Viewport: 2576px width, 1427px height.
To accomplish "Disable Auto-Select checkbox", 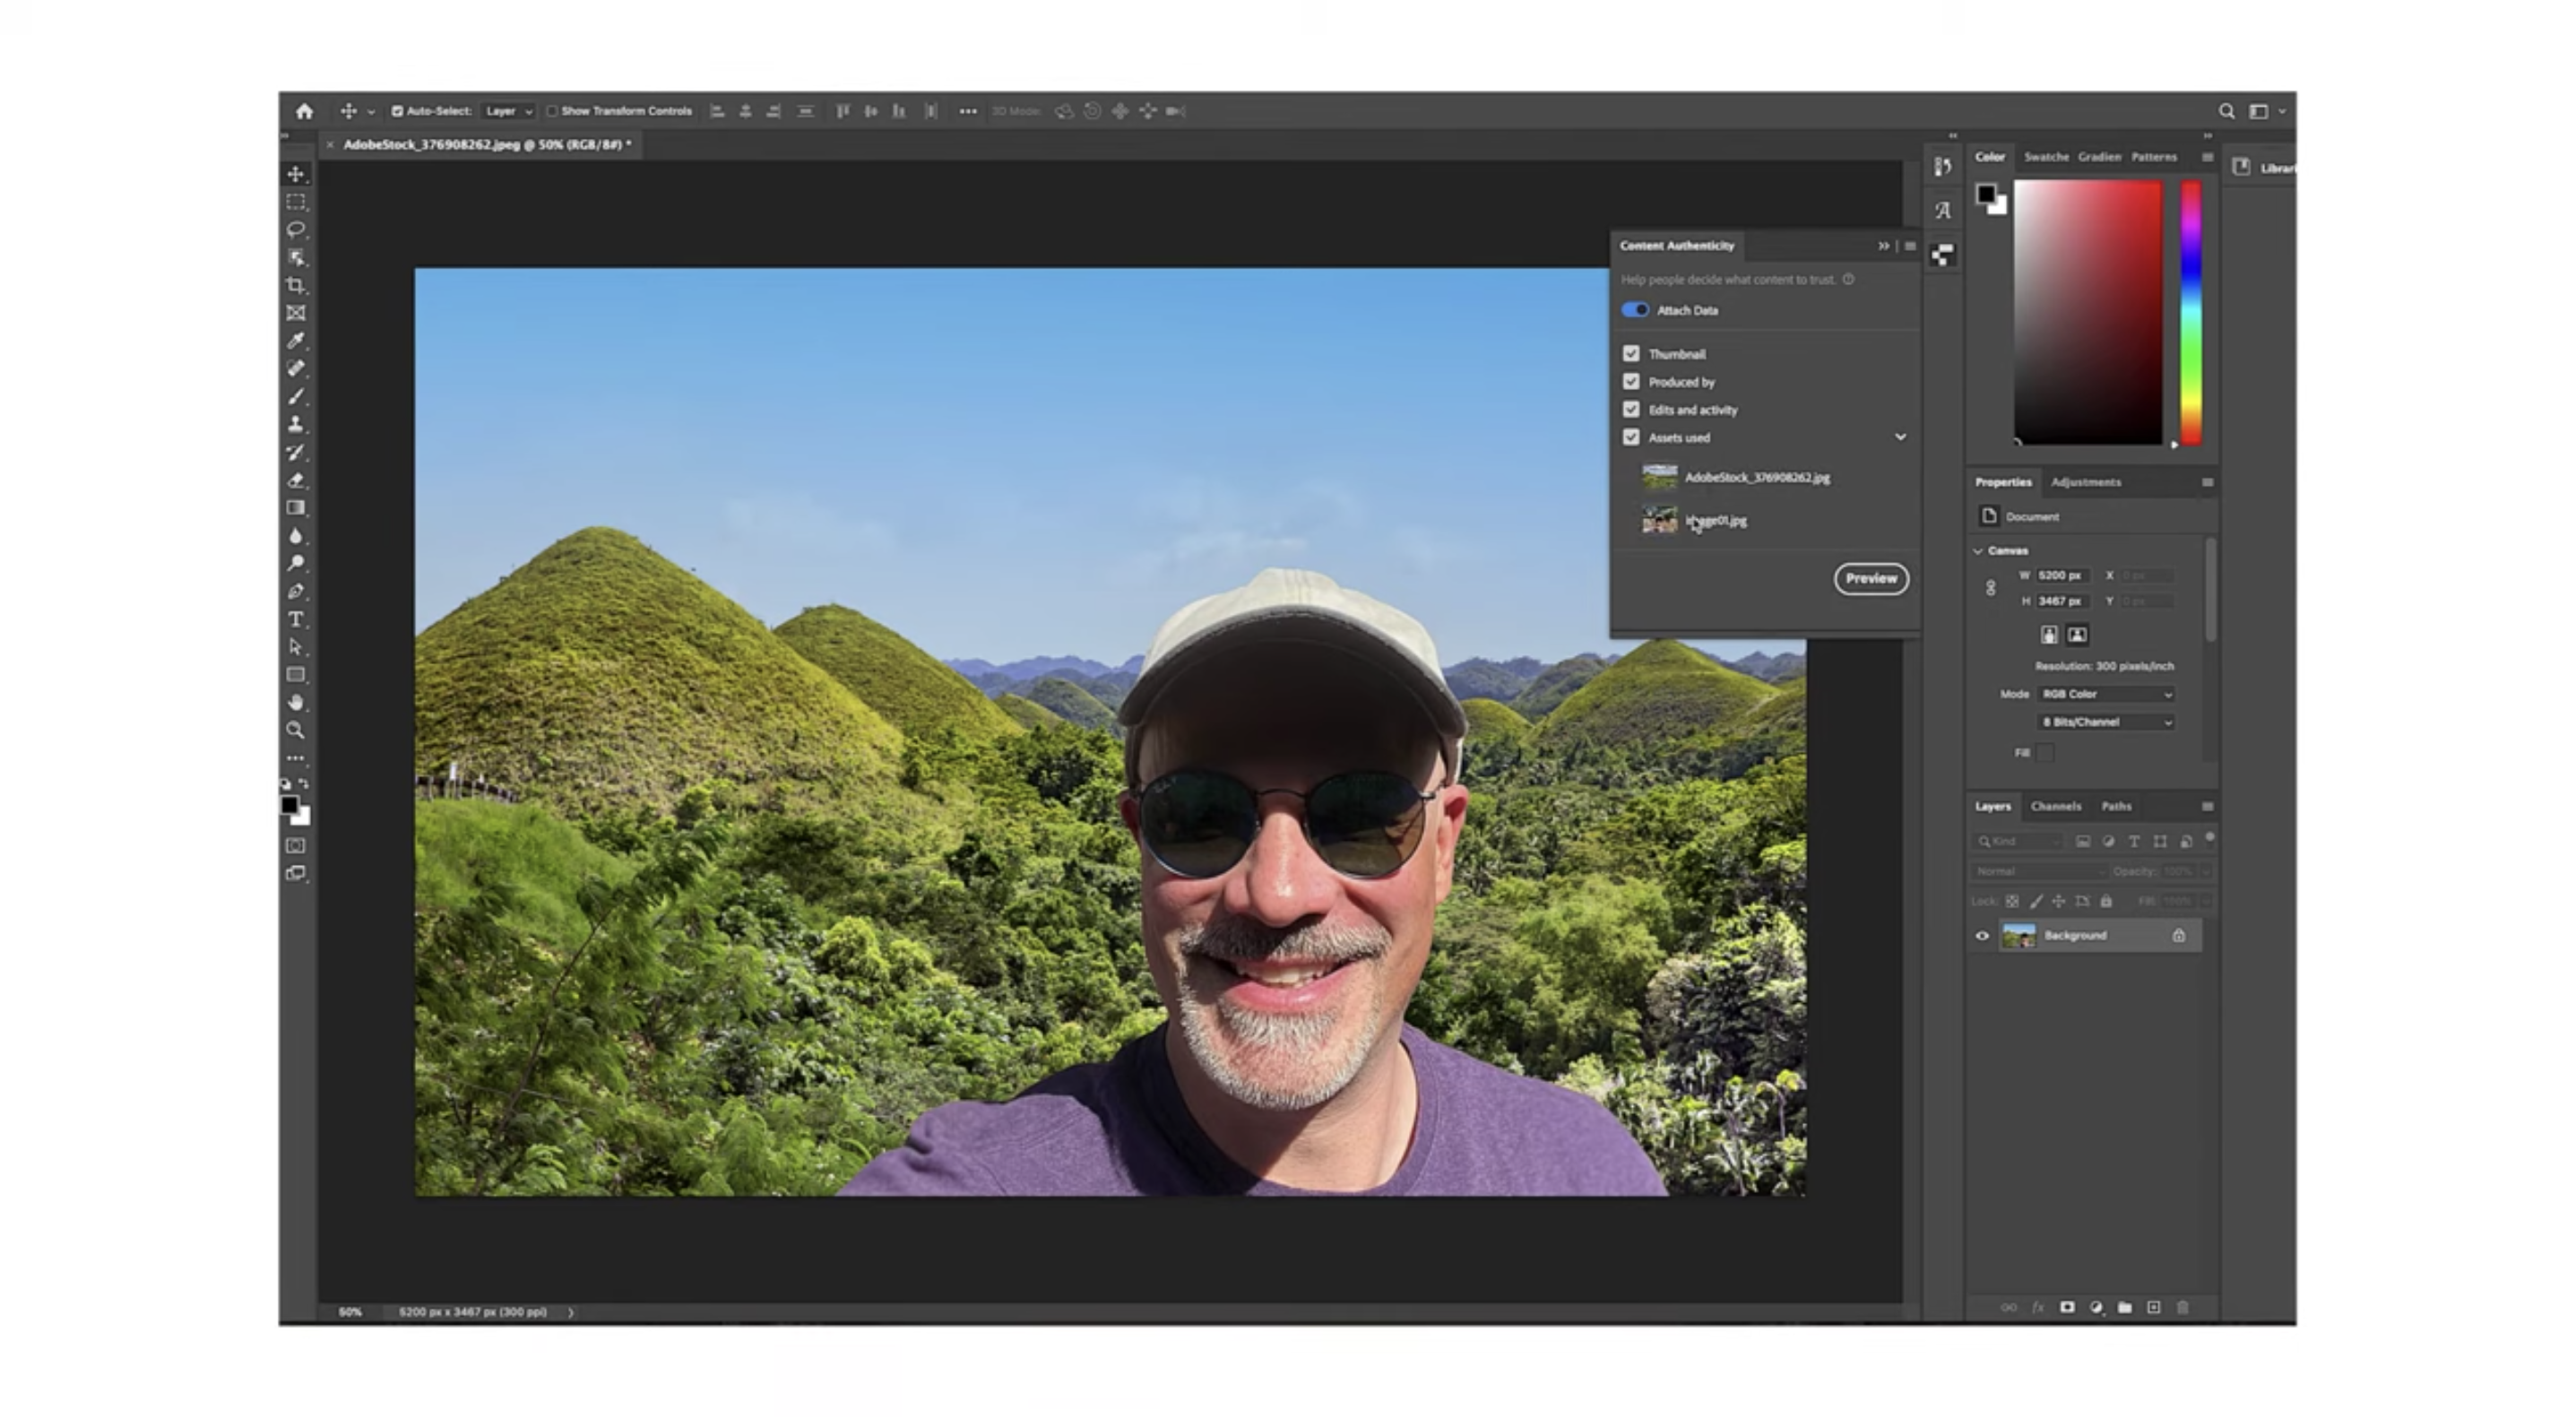I will coord(397,111).
